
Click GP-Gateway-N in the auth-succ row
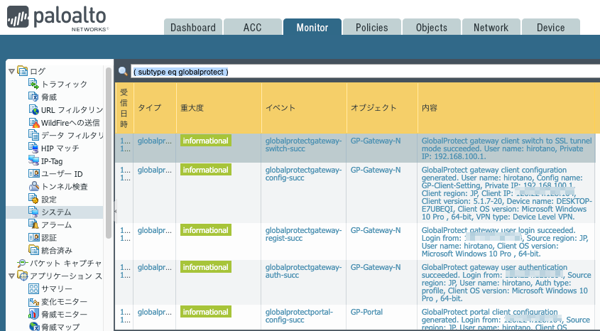click(x=376, y=267)
